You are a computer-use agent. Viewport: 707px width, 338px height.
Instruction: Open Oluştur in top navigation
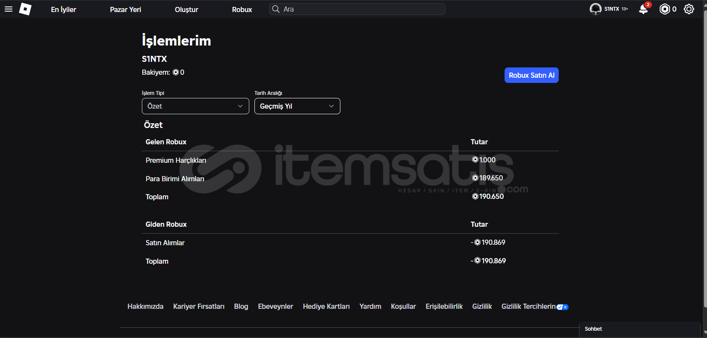(187, 9)
